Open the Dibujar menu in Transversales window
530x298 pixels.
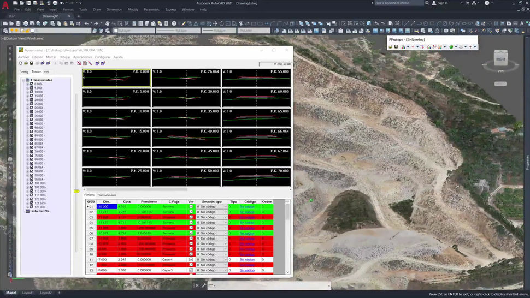(x=64, y=57)
